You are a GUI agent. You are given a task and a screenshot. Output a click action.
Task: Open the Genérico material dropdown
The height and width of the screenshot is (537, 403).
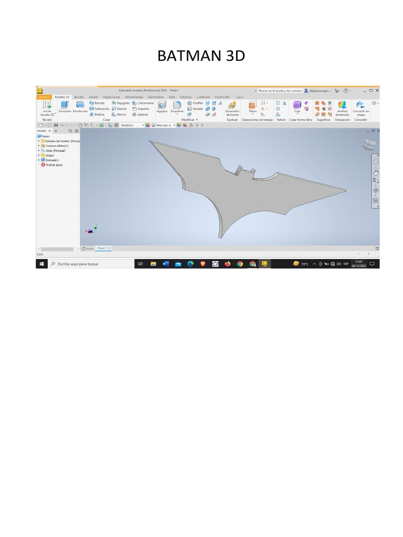[132, 125]
